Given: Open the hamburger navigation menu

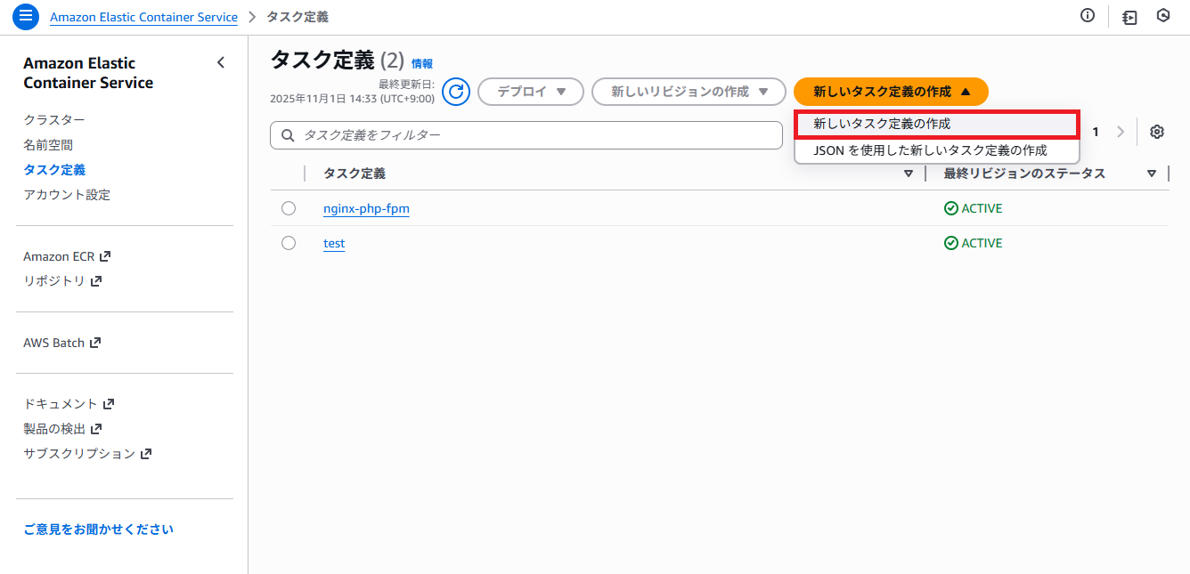Looking at the screenshot, I should click(x=26, y=16).
